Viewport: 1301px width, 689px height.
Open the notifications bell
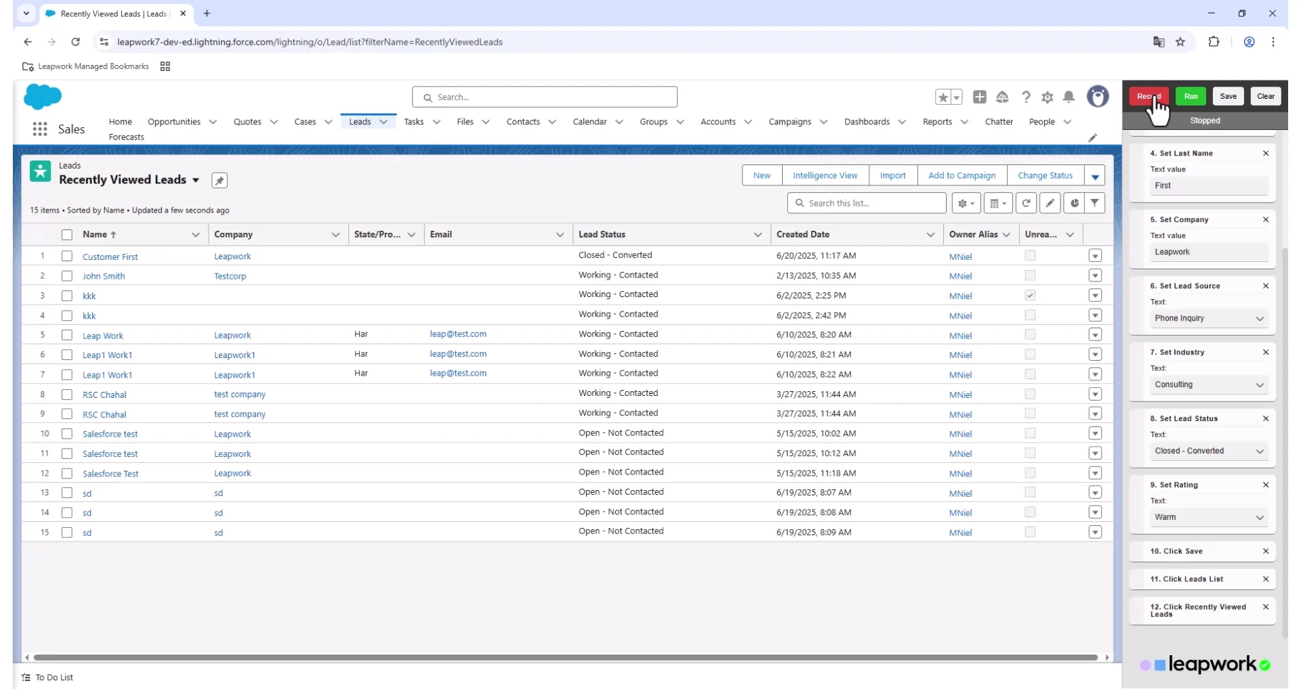1069,97
